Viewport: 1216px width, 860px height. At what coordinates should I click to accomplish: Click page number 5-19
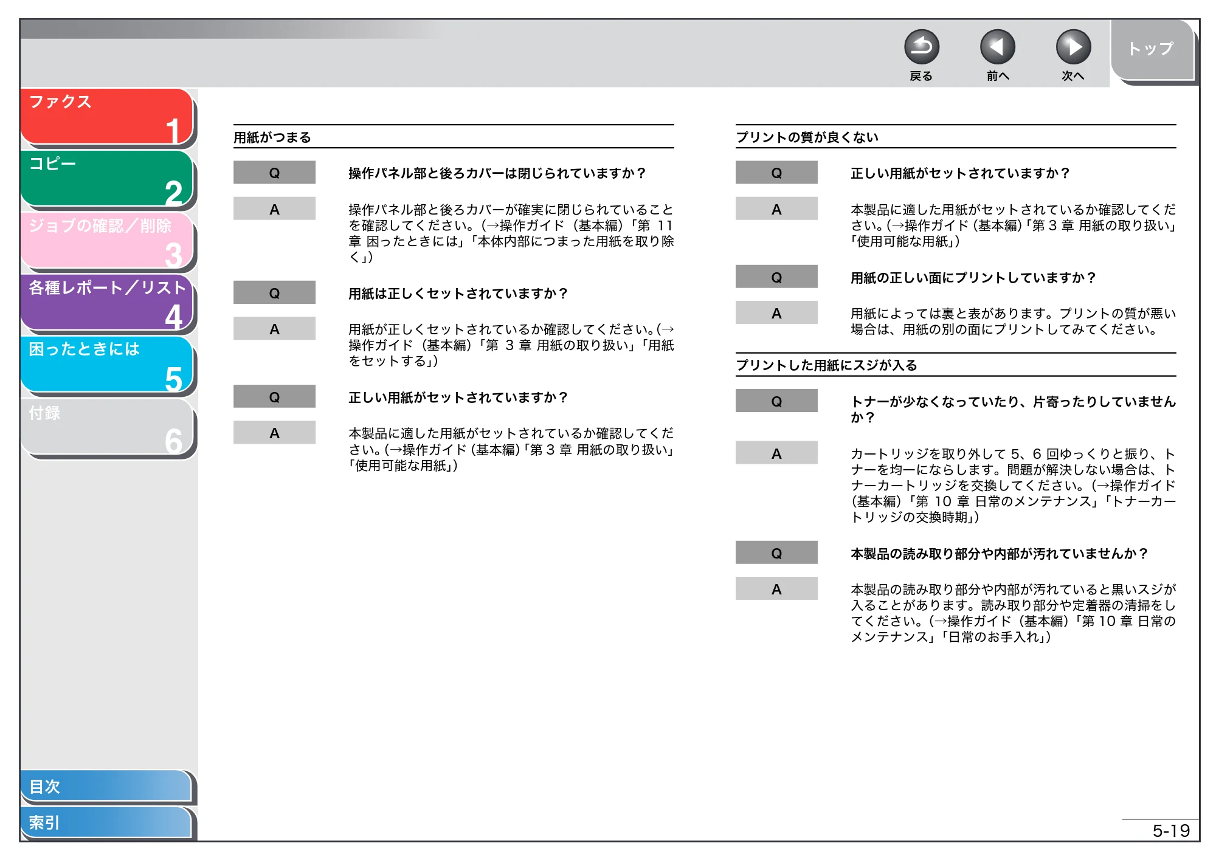pyautogui.click(x=1171, y=831)
